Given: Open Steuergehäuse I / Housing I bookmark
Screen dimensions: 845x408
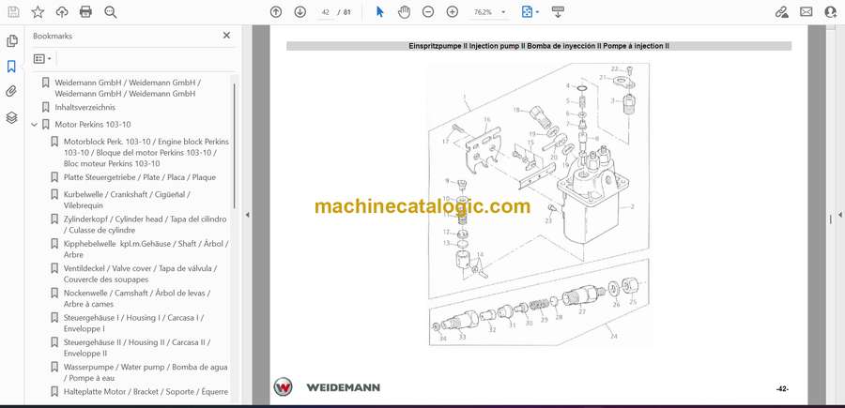Looking at the screenshot, I should (x=133, y=323).
